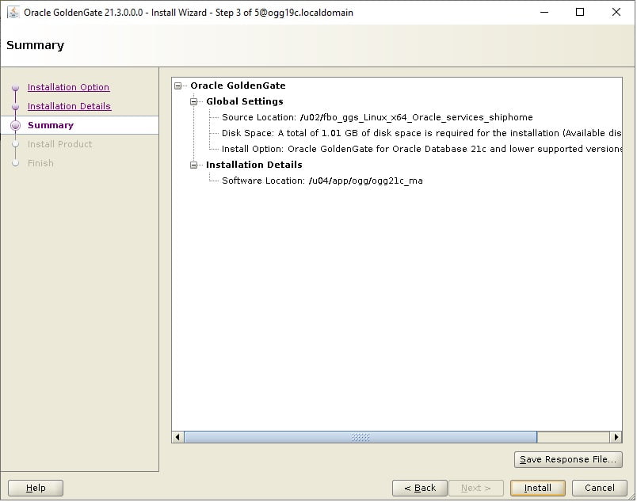This screenshot has height=502, width=637.
Task: Collapse the Global Settings tree node
Action: 194,101
